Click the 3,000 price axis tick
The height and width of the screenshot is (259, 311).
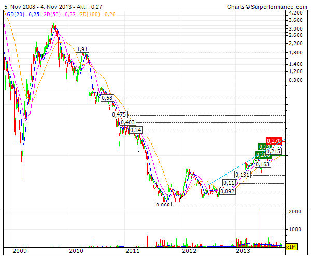coord(295,28)
